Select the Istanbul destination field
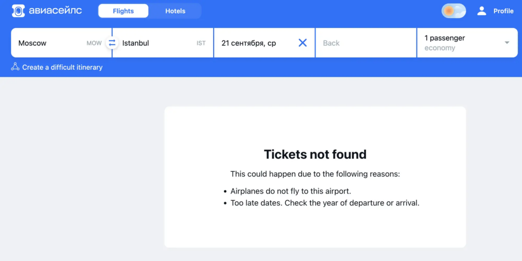The width and height of the screenshot is (522, 261). 153,43
